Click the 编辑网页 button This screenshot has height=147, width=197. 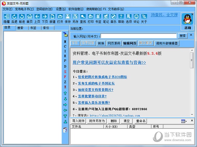click(x=130, y=43)
